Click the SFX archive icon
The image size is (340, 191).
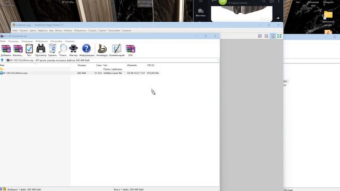pos(130,50)
